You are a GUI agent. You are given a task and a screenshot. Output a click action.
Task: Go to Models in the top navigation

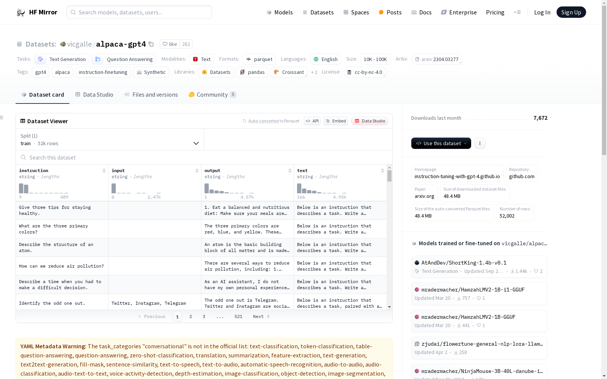coord(280,12)
